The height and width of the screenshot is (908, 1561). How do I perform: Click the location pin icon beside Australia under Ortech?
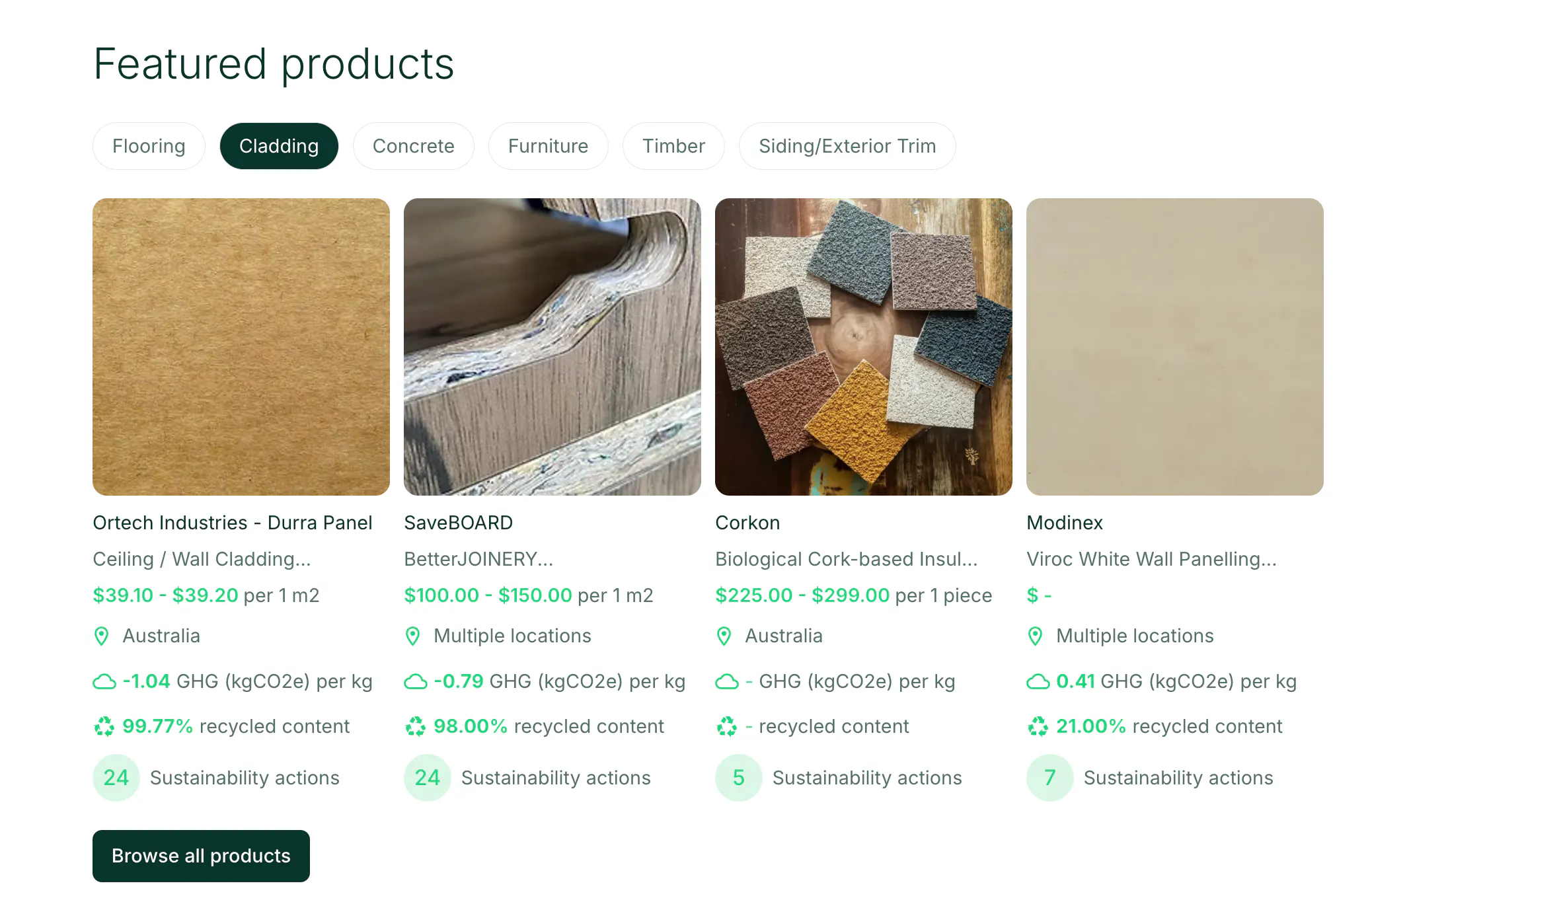(102, 636)
